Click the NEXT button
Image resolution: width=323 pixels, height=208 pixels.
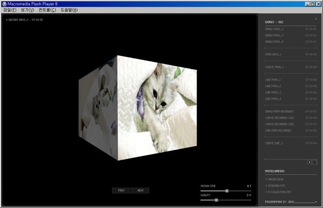click(140, 190)
